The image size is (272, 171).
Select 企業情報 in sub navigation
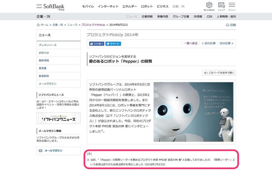(147, 17)
